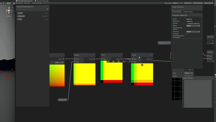Click the Main Preview panel title

[188, 78]
